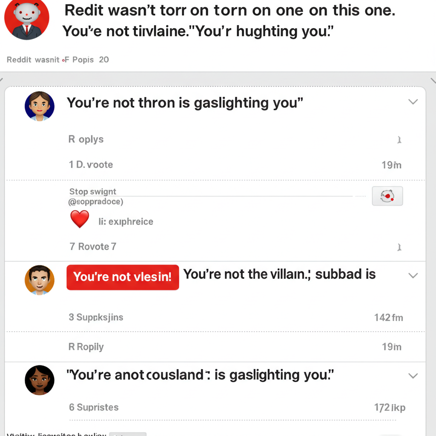Click the red heart icon

[80, 219]
